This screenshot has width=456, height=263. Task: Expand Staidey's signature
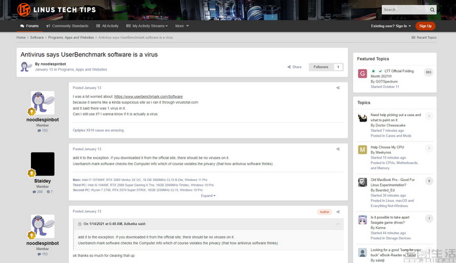(208, 196)
